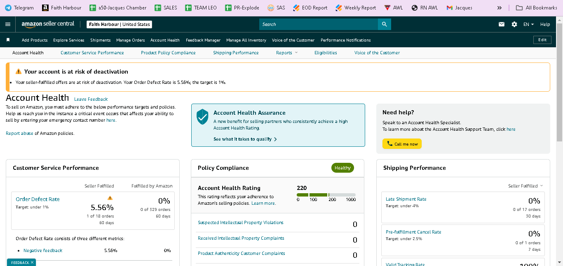Switch to Product Policy Compliance tab
This screenshot has width=563, height=266.
[168, 53]
